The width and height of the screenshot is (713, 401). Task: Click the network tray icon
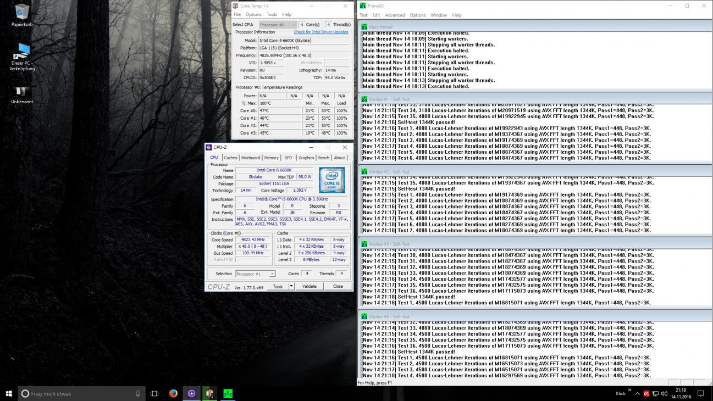[655, 393]
